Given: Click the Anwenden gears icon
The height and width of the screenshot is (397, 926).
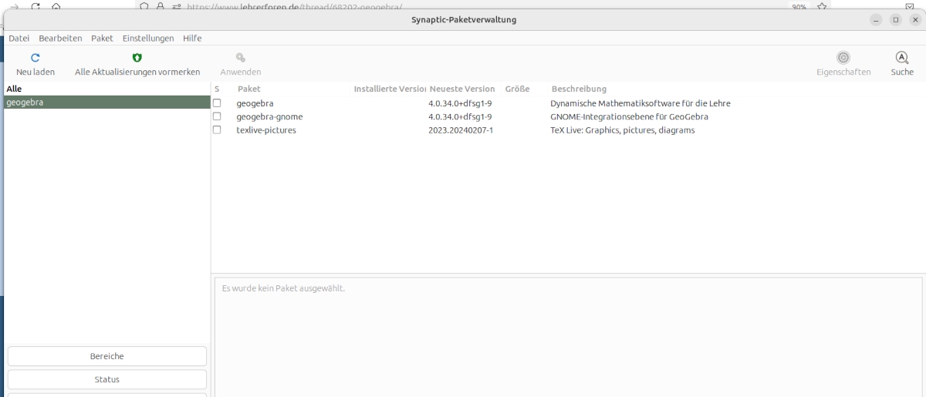Looking at the screenshot, I should (241, 58).
